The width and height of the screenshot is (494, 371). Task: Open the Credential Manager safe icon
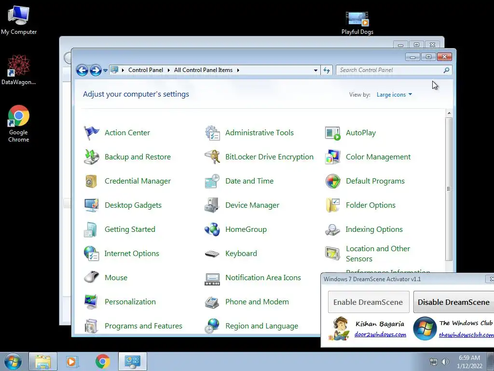pos(91,181)
